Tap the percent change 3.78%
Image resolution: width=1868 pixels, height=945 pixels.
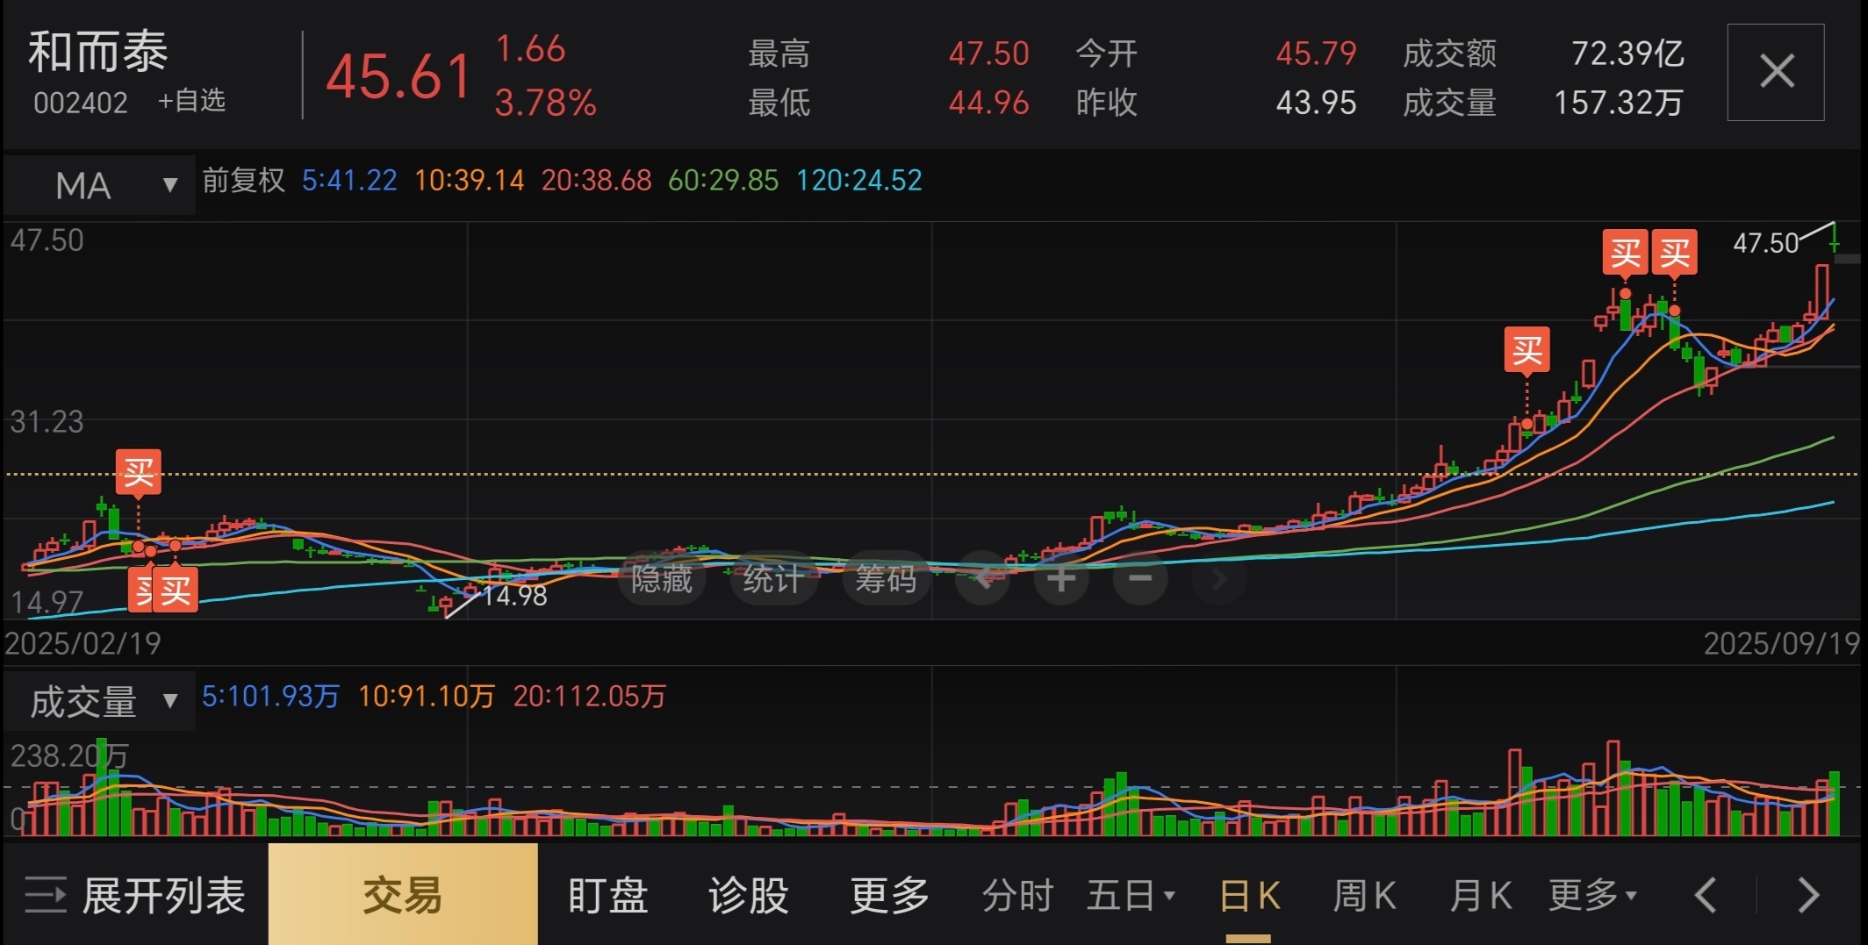coord(545,104)
